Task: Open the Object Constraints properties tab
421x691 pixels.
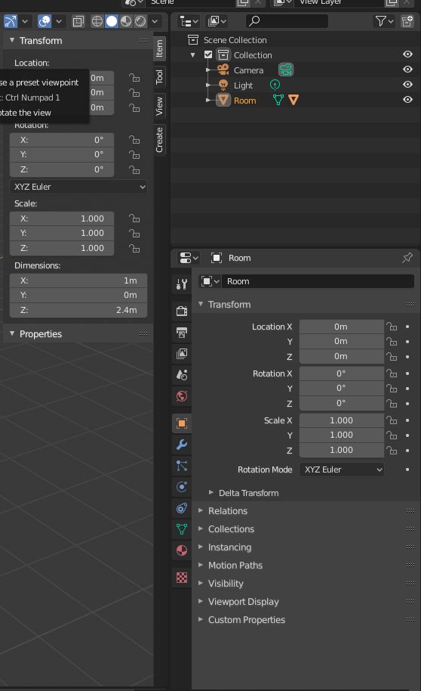Action: point(182,508)
